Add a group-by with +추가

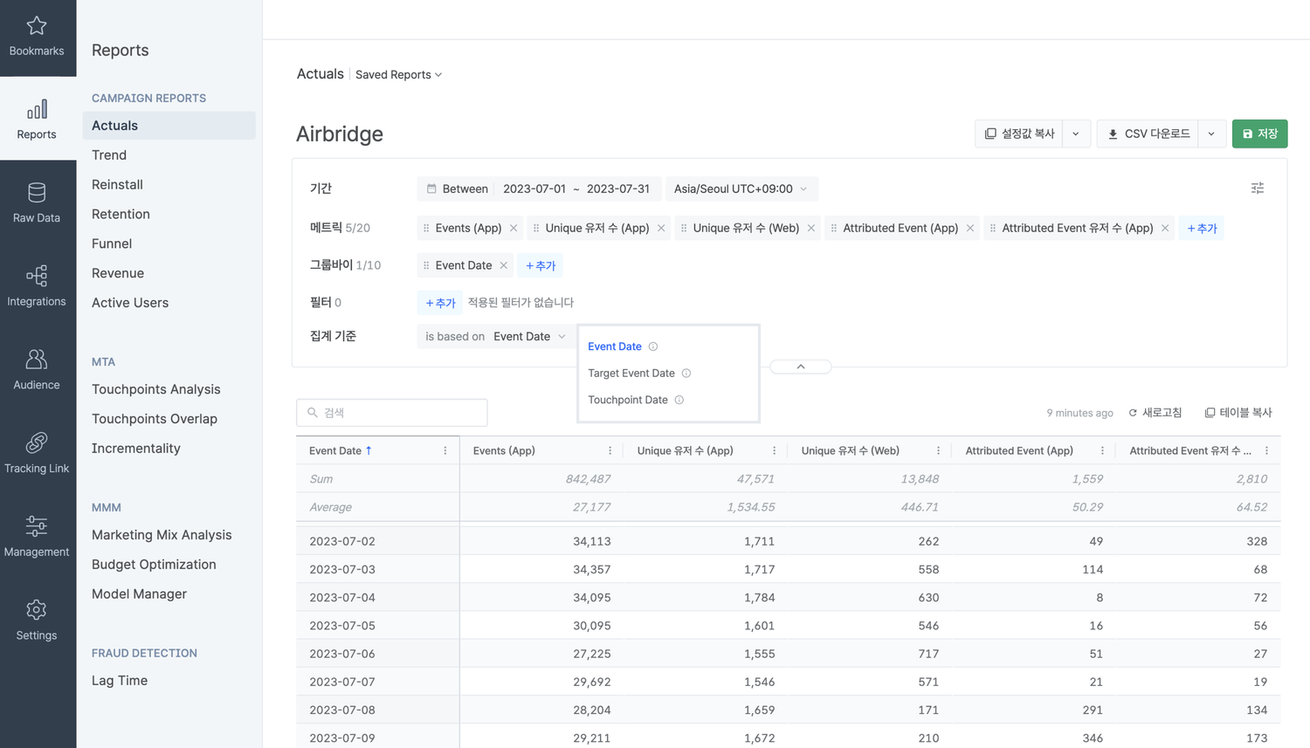541,265
